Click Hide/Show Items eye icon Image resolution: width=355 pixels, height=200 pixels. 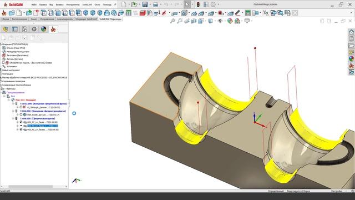(x=220, y=21)
